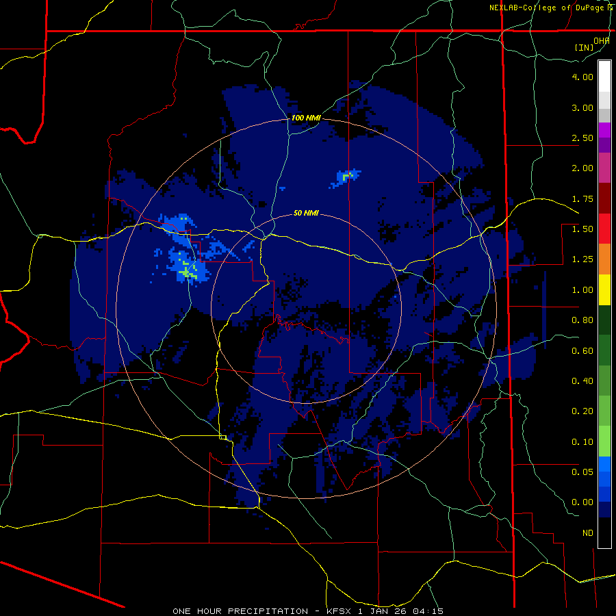Click the 0.60 legend value
Image resolution: width=616 pixels, height=616 pixels.
pos(582,351)
